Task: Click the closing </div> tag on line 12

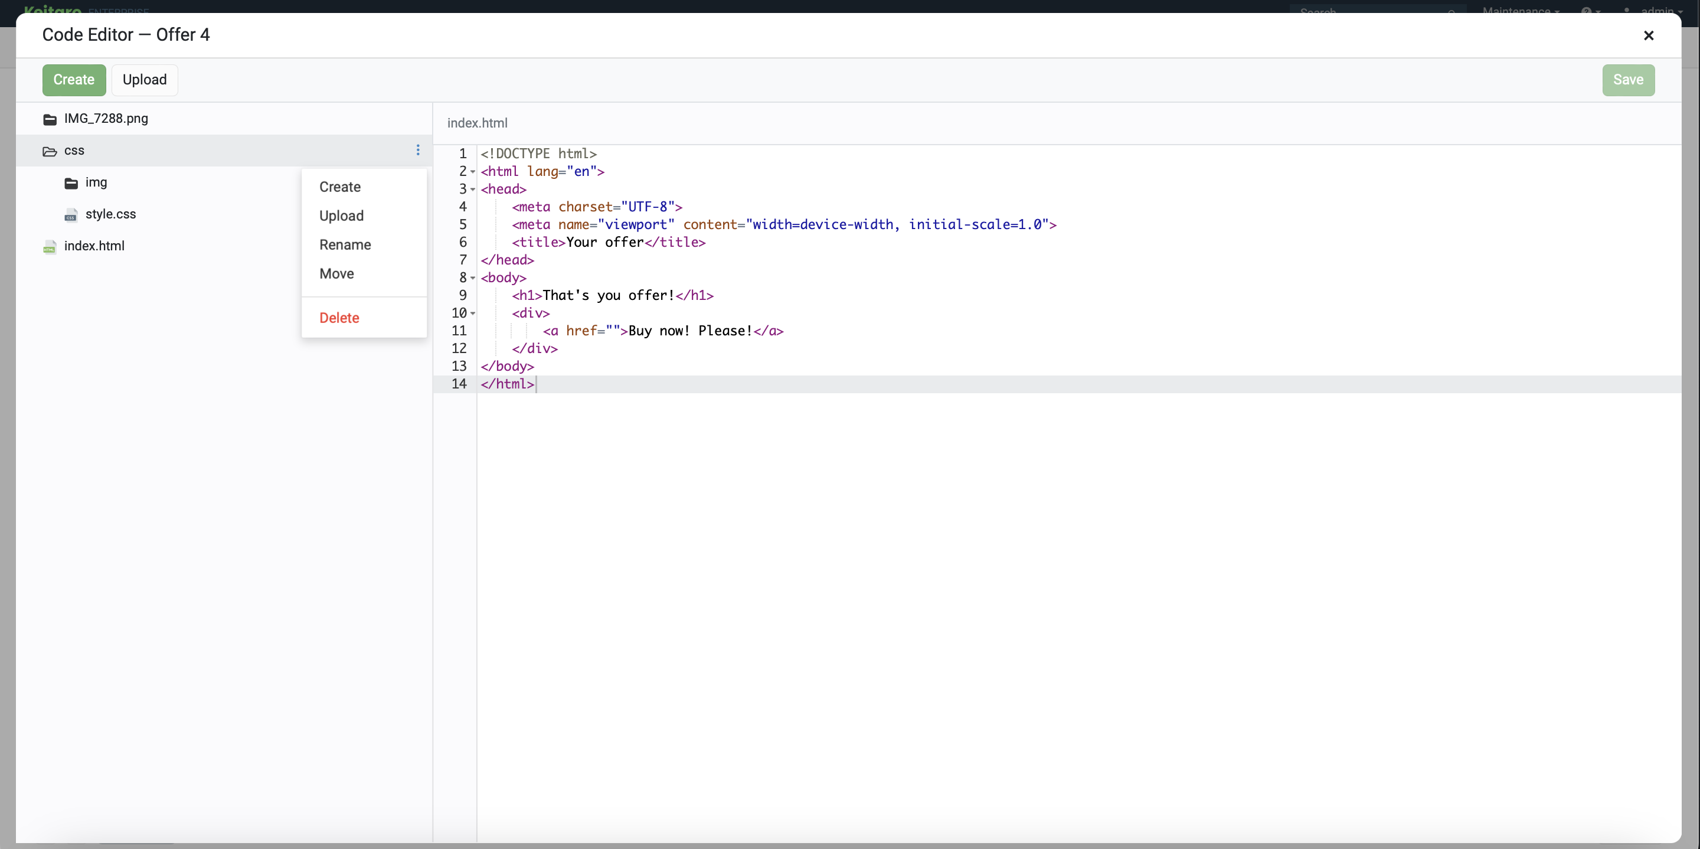Action: pos(535,348)
